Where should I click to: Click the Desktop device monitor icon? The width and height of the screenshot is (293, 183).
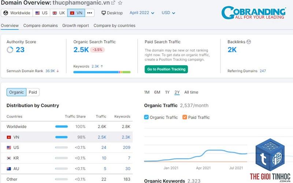104,13
